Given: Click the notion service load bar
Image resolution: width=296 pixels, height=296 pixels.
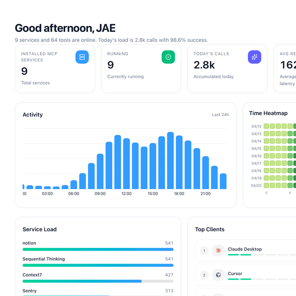Looking at the screenshot, I should coord(98,249).
